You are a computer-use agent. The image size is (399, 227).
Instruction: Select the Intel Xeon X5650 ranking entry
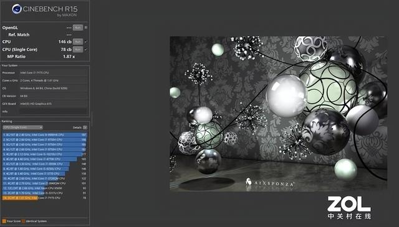click(x=44, y=188)
